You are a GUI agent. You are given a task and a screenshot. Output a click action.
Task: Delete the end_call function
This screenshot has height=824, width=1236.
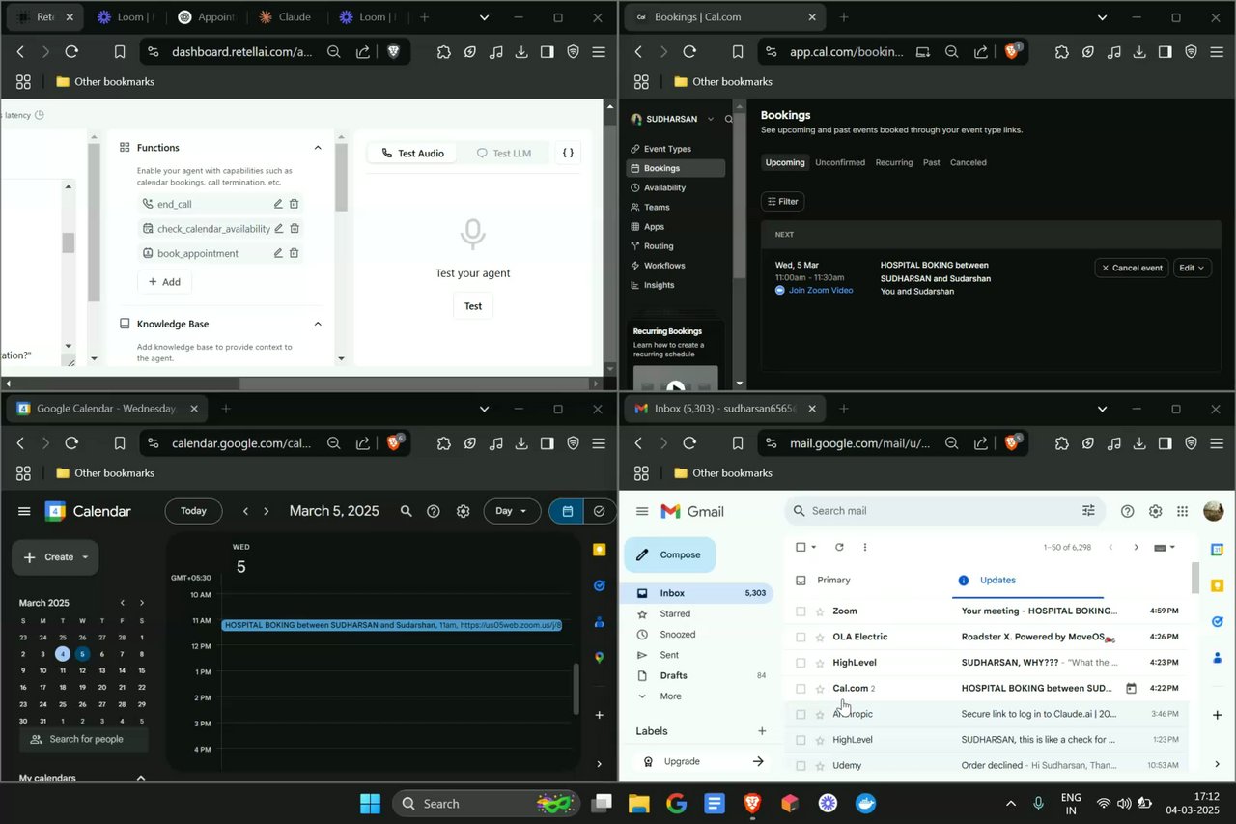coord(295,204)
